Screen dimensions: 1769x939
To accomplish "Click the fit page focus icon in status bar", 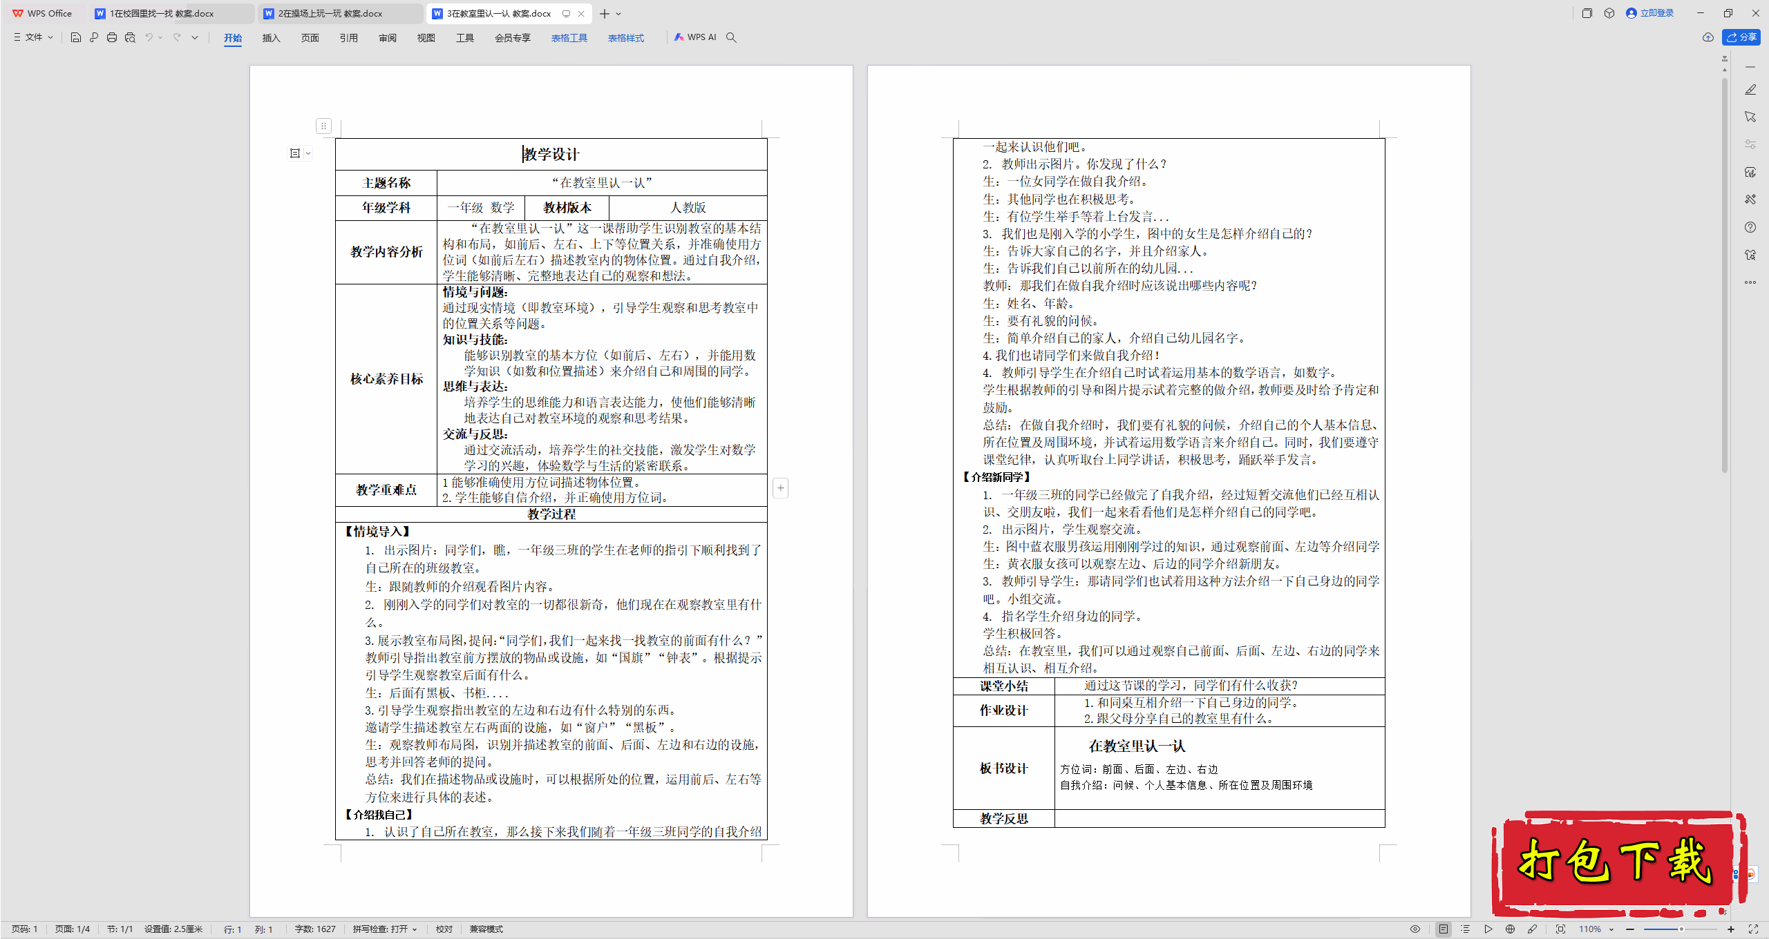I will click(1560, 929).
